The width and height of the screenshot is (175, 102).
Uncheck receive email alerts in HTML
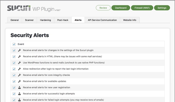point(14,57)
